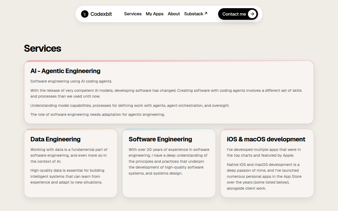Click paragraph starting "Native iOS and macOS development"

pyautogui.click(x=264, y=176)
